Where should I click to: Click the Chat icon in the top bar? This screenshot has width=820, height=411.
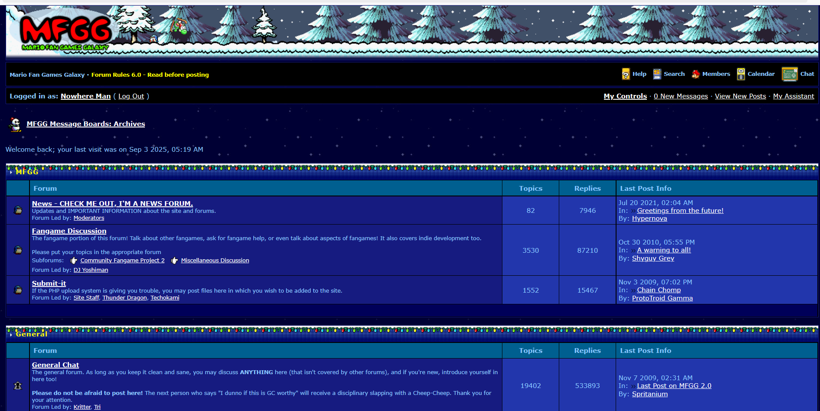(790, 74)
